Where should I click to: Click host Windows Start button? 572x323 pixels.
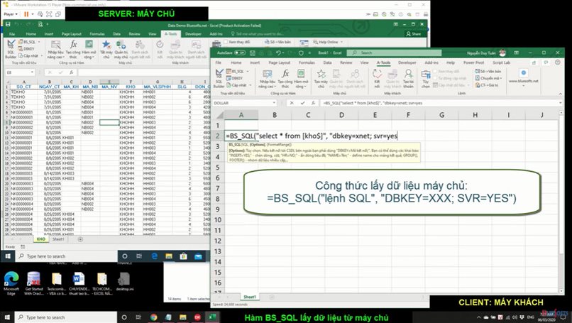7,317
